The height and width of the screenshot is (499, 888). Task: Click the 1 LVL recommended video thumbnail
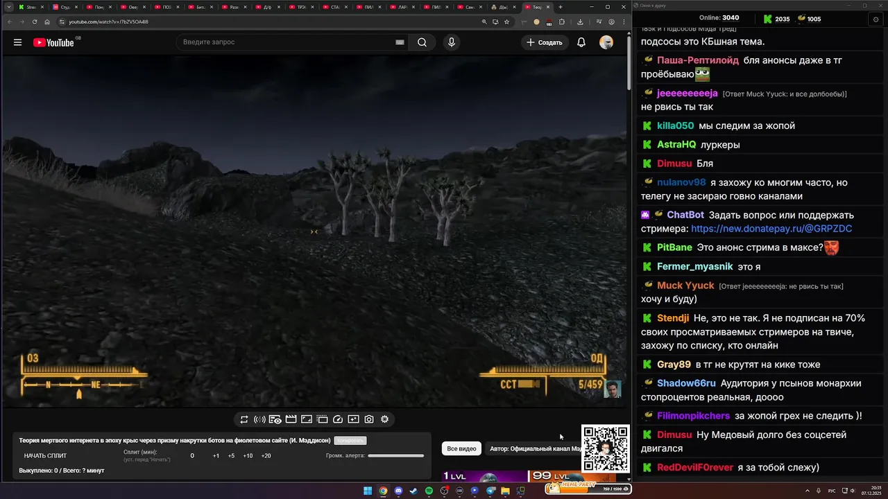coord(486,476)
